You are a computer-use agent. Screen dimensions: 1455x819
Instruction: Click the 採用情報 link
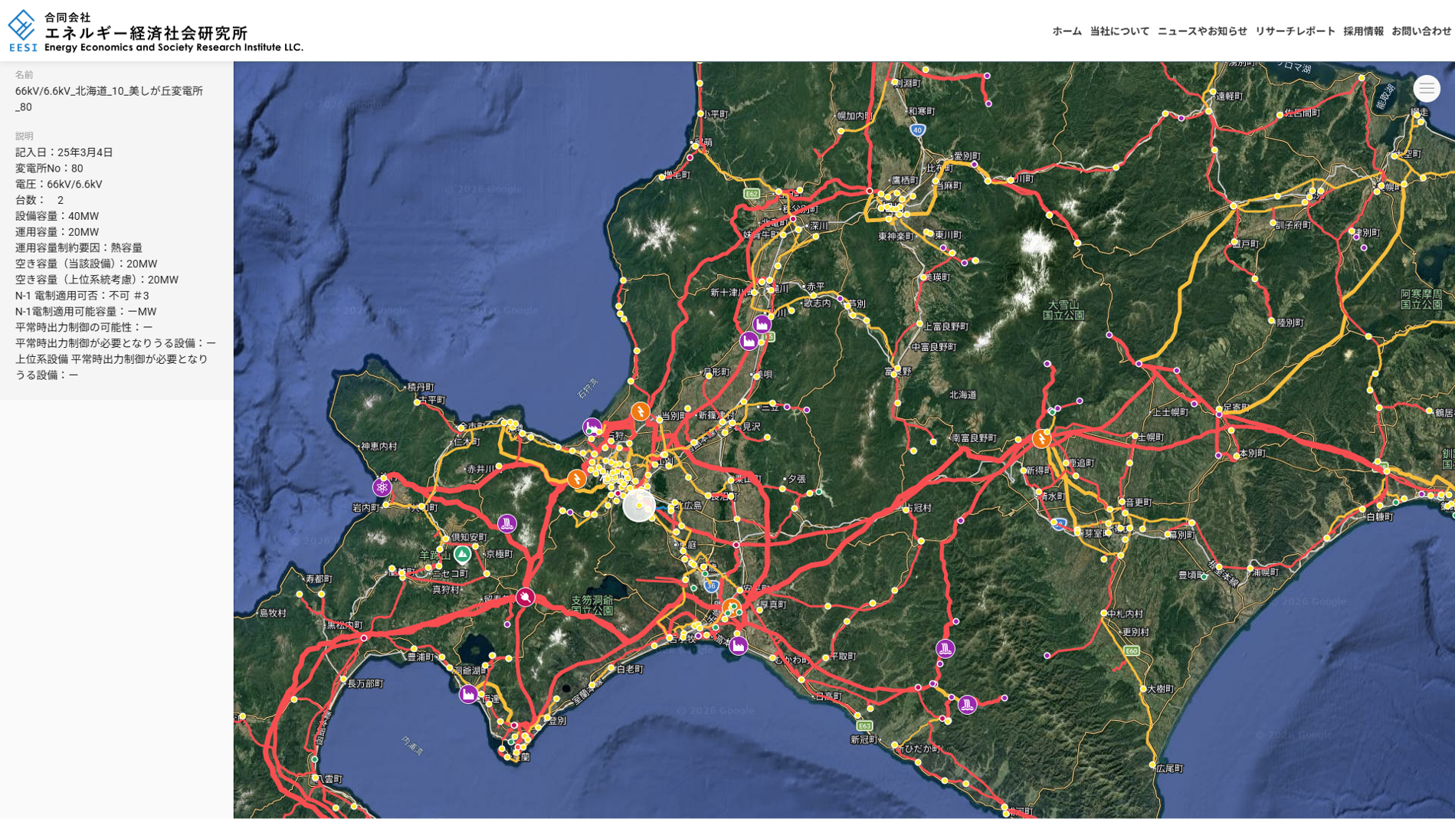click(x=1363, y=31)
